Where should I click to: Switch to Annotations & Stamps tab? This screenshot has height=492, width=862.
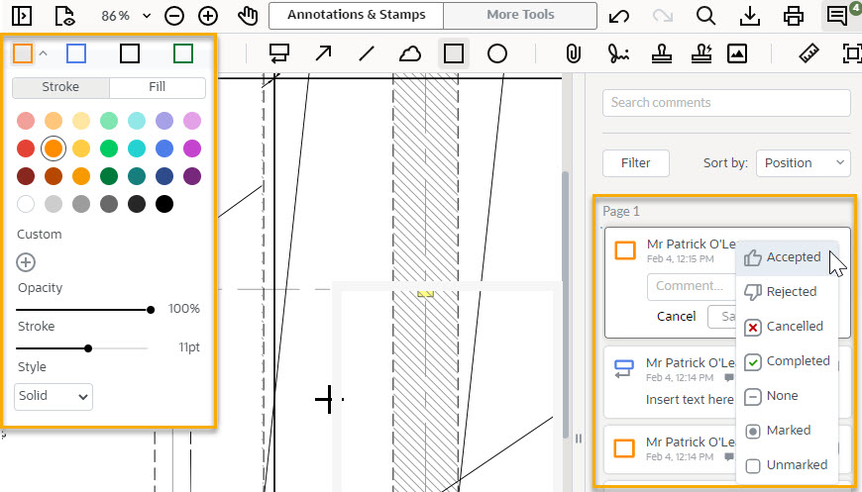click(357, 15)
